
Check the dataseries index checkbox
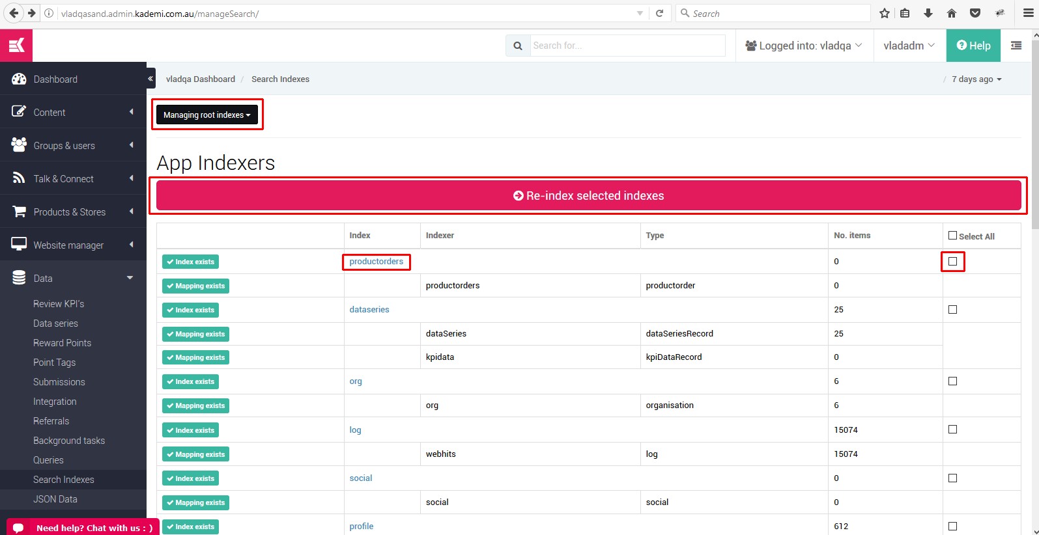(x=952, y=309)
